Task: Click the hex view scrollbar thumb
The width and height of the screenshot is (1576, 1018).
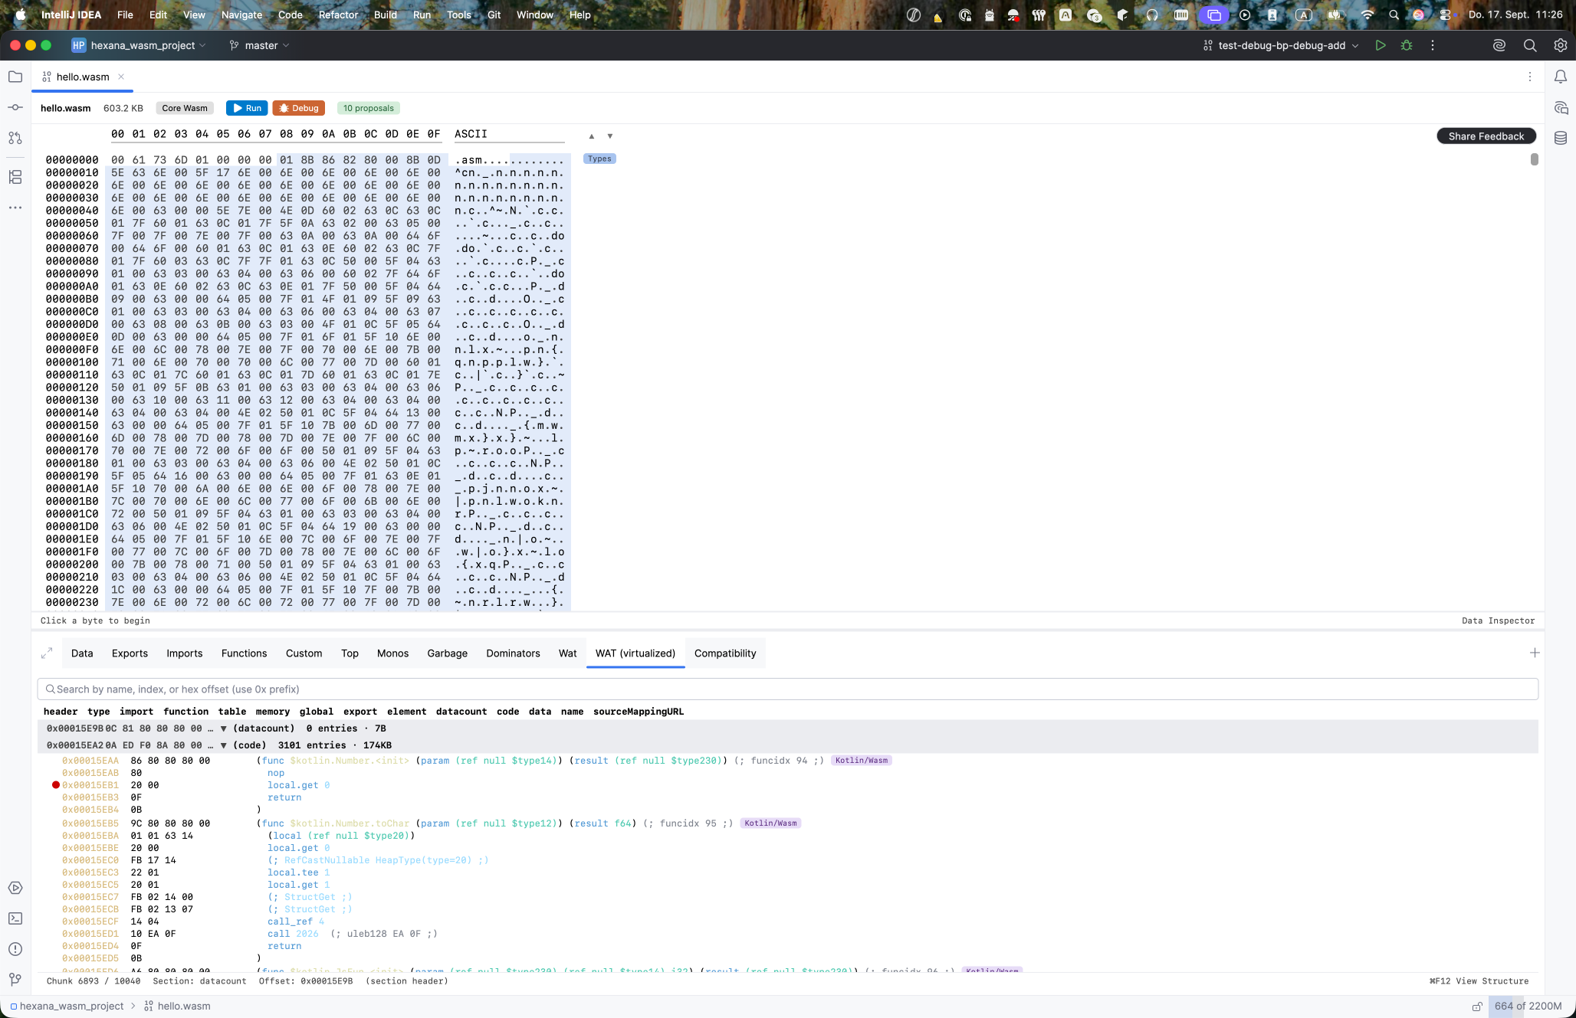Action: tap(1534, 159)
